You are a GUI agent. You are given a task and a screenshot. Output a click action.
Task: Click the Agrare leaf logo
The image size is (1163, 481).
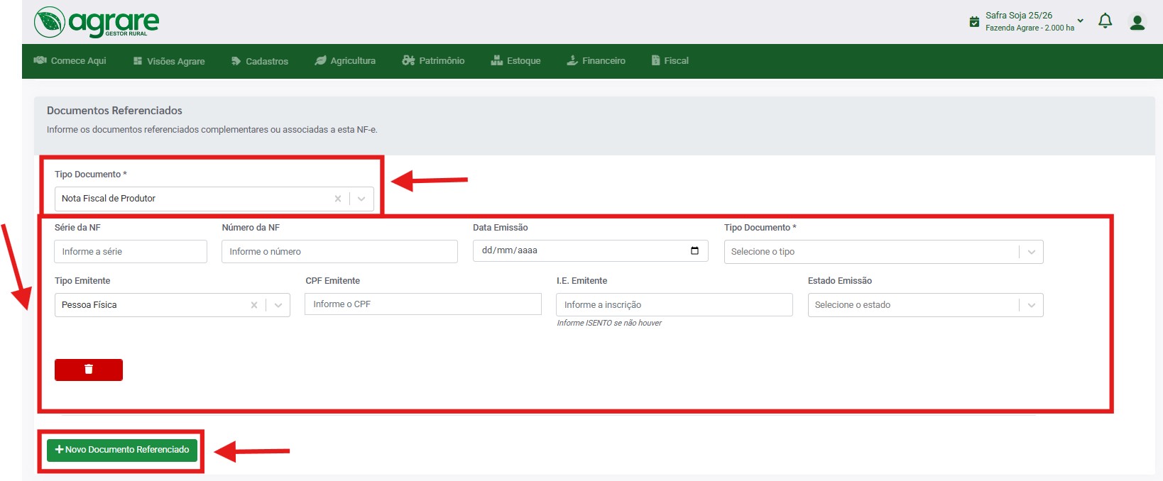coord(50,22)
